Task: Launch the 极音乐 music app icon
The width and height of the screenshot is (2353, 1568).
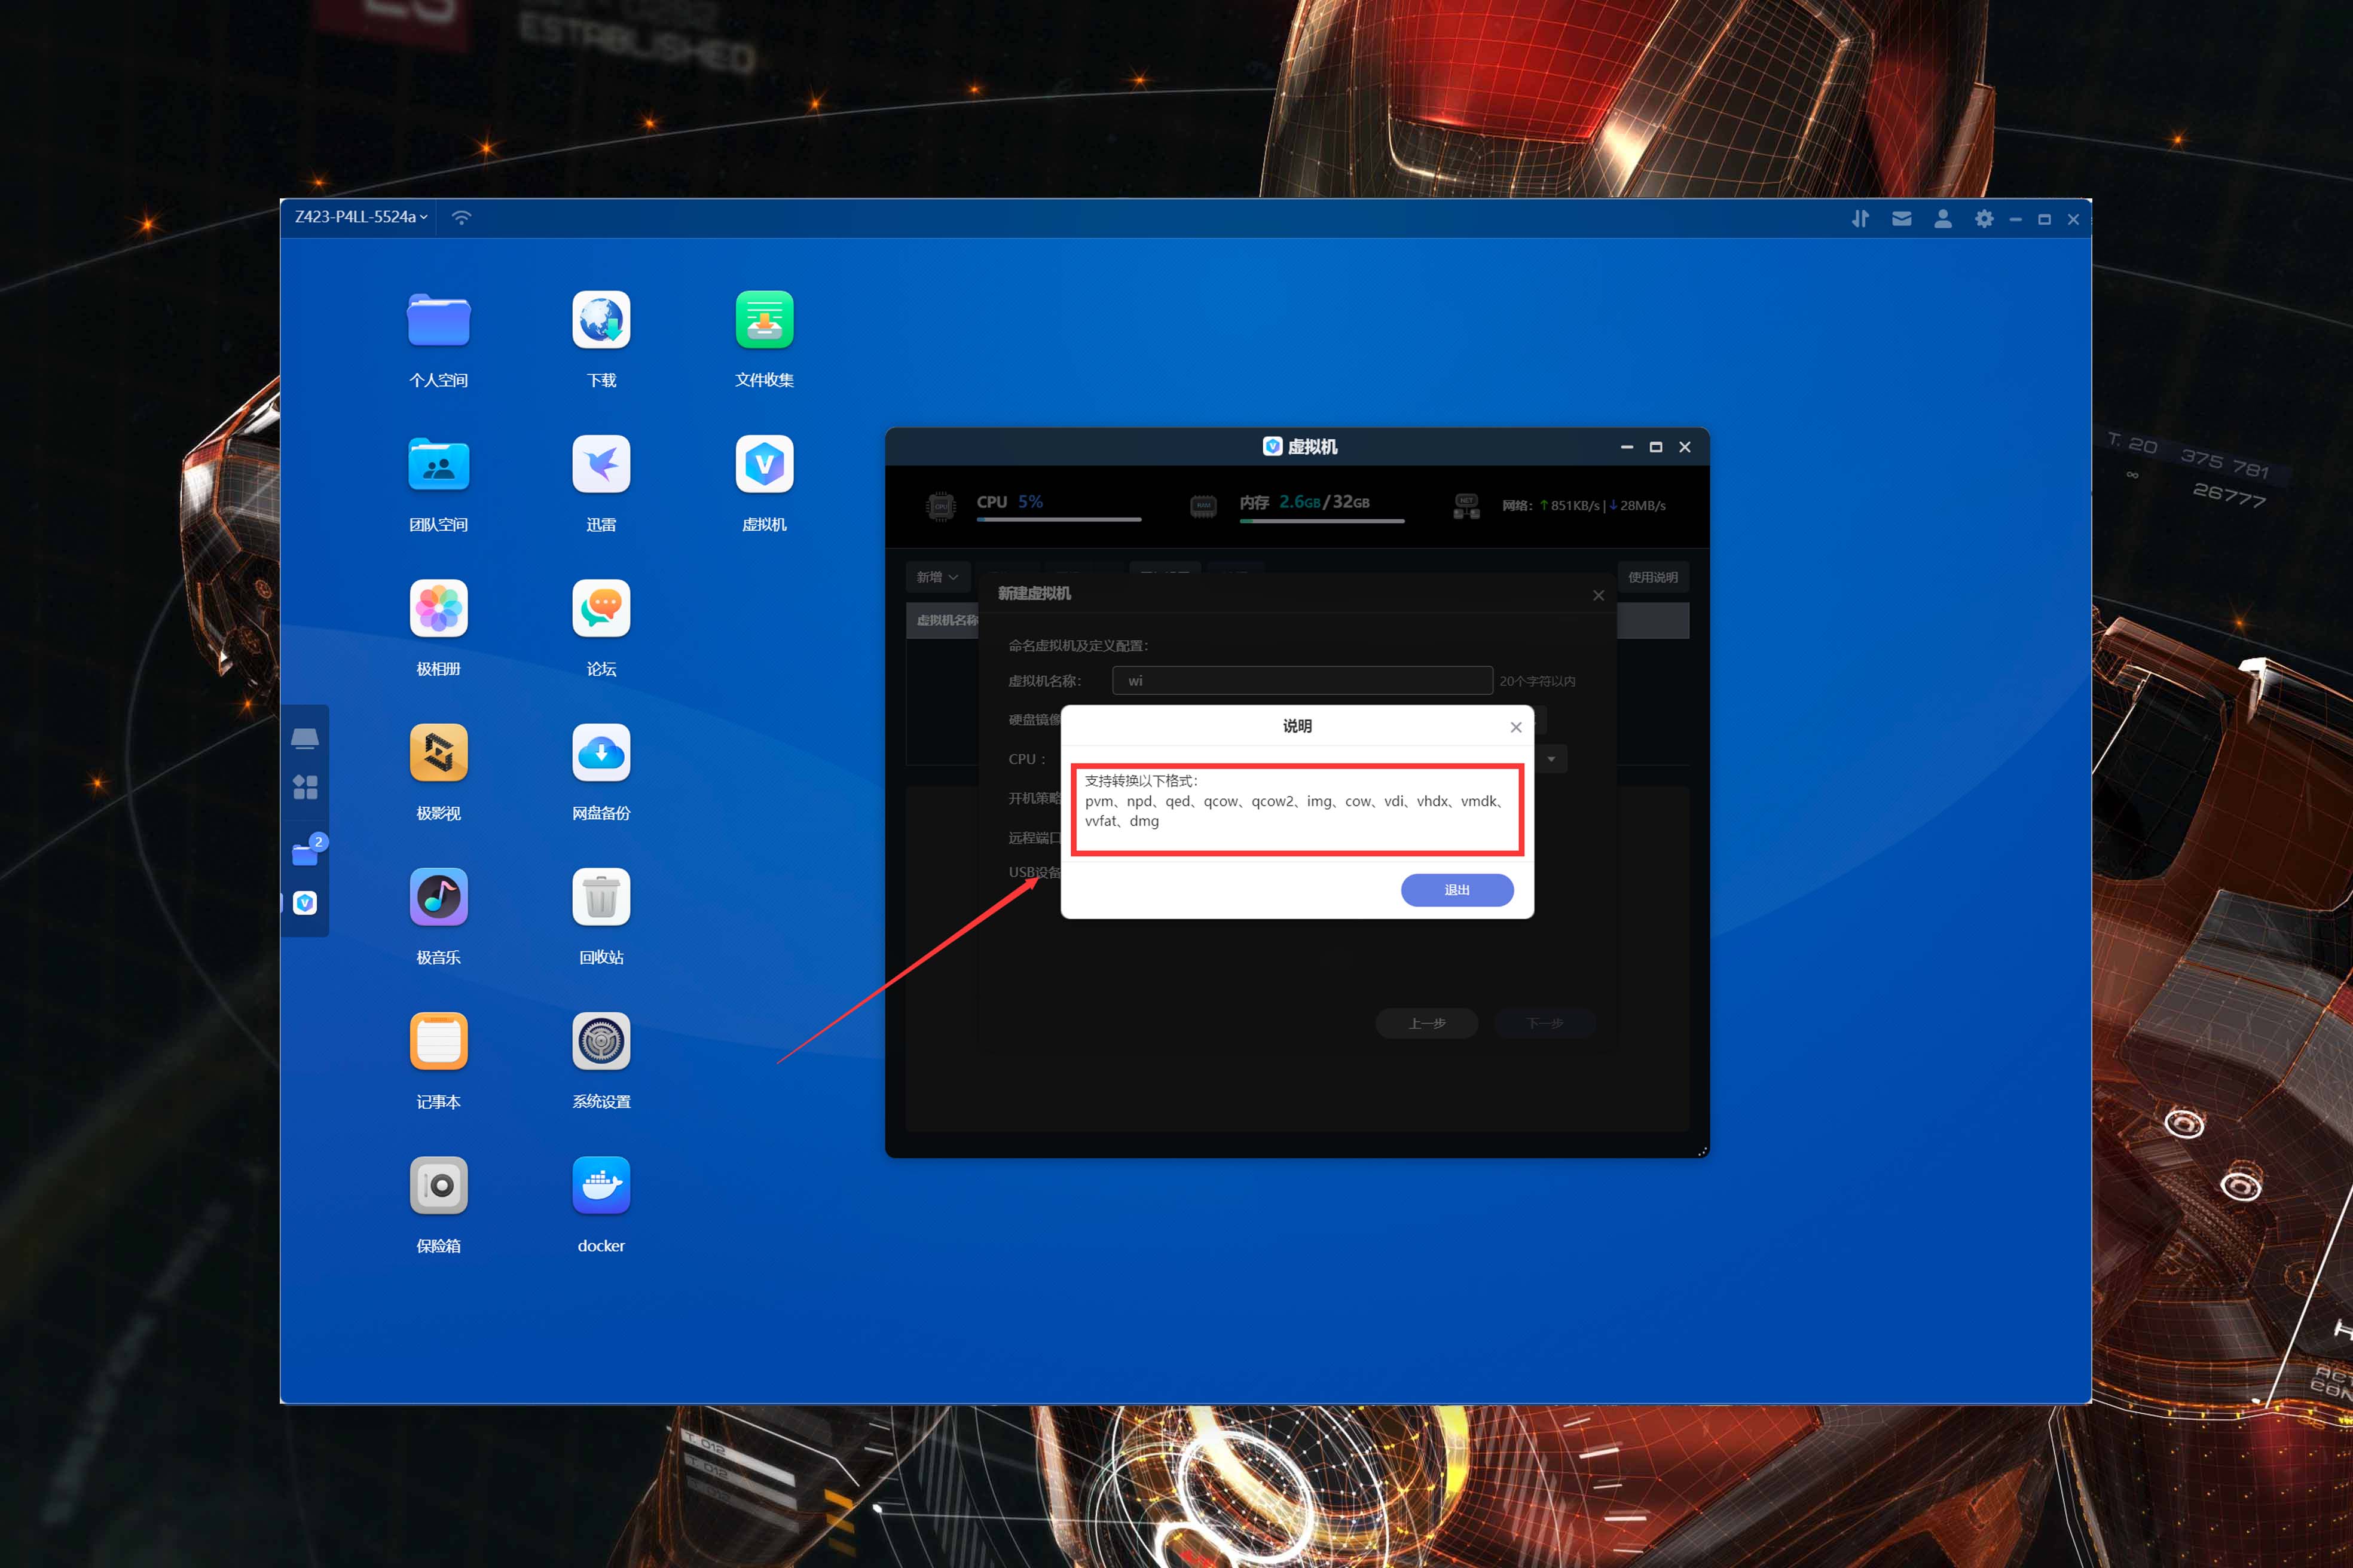Action: (438, 897)
